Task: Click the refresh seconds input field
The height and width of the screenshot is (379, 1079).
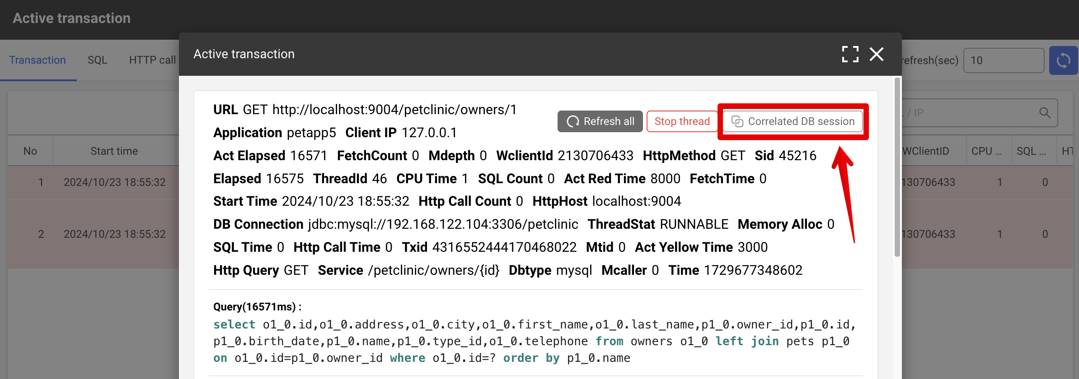Action: tap(1004, 60)
